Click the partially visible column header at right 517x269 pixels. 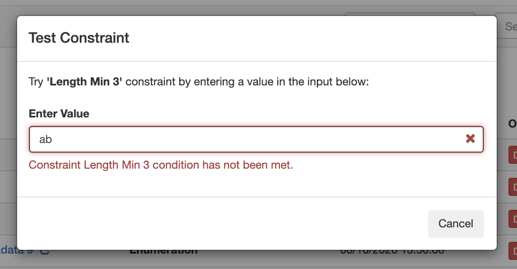[x=512, y=124]
